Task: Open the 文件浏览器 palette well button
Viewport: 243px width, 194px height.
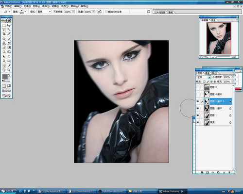Action: 160,12
